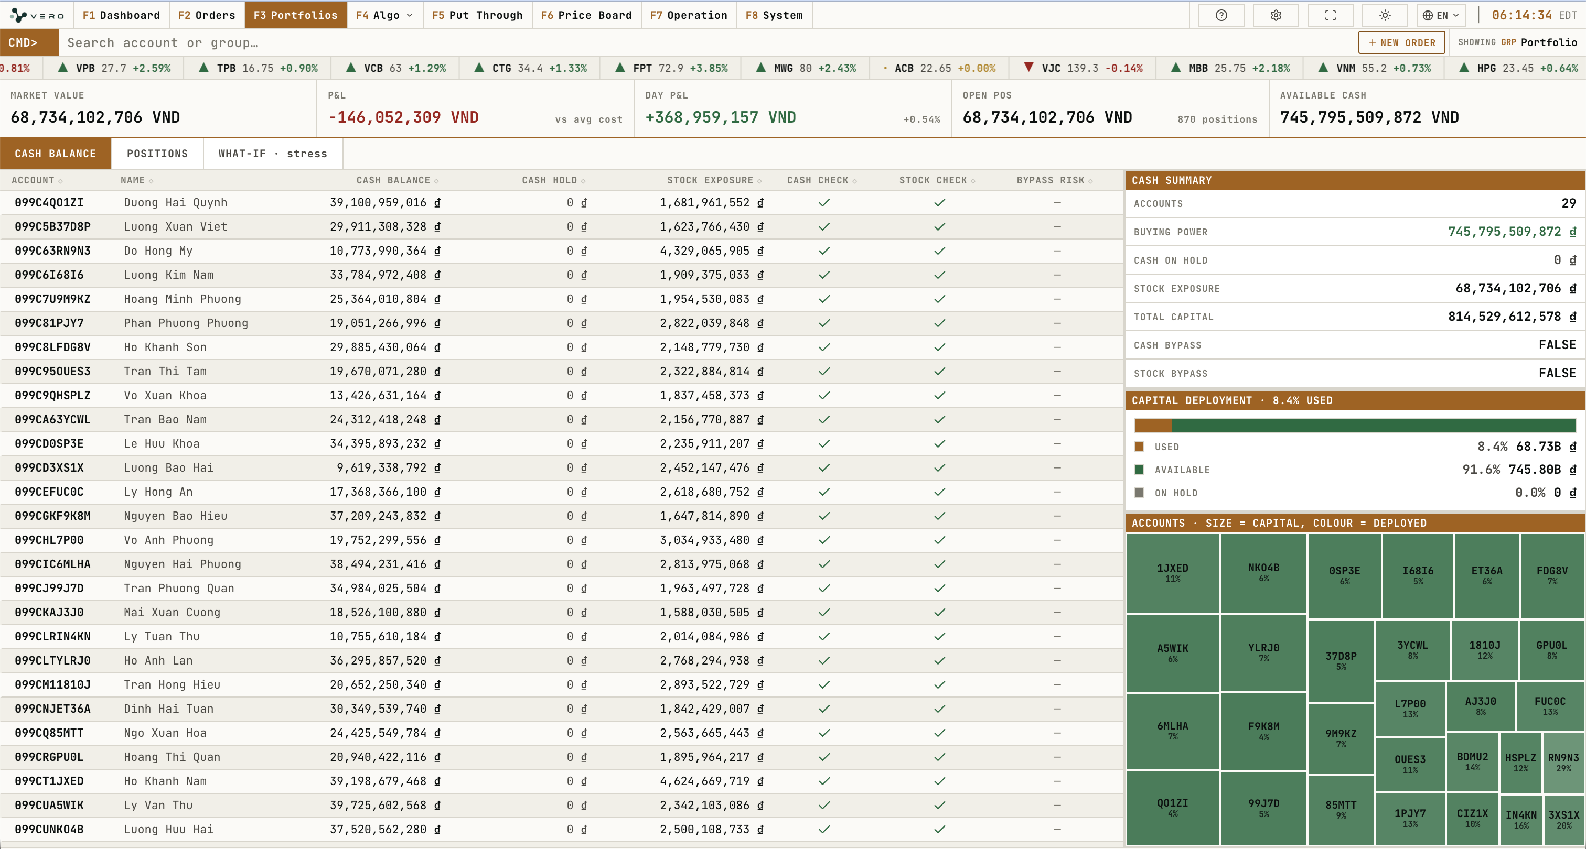Screen dimensions: 1586x849
Task: Go to F1 Dashboard
Action: [121, 15]
